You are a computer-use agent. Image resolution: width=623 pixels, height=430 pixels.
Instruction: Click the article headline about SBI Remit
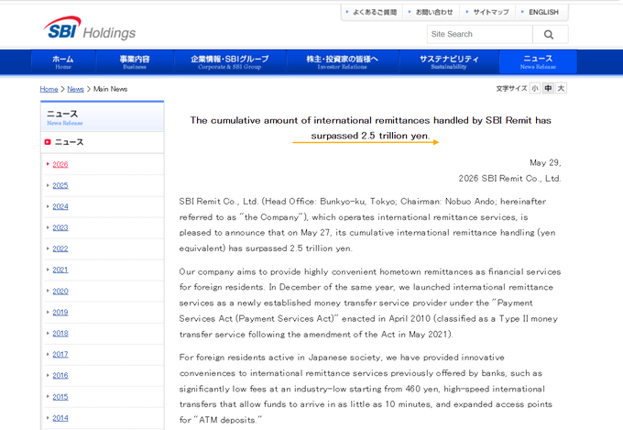click(x=370, y=128)
